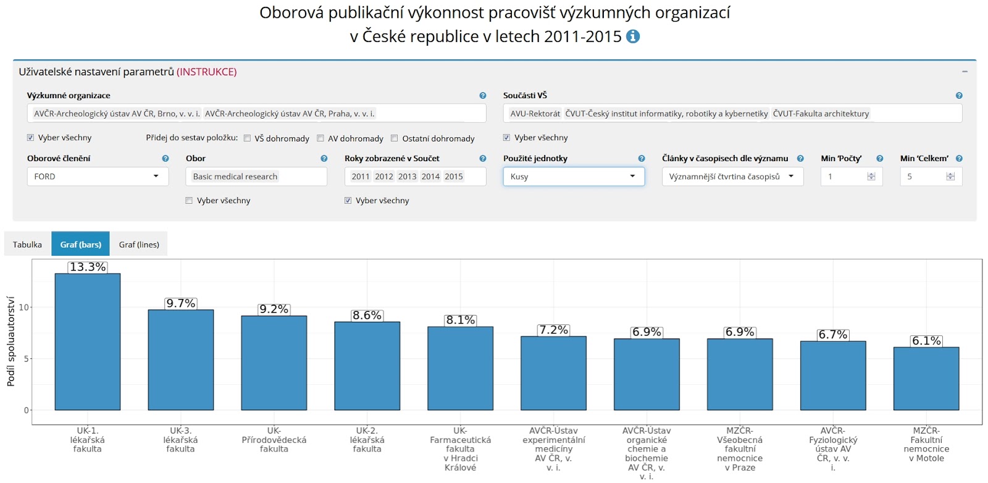Click the Ústav organické chemie bar (6.9%)
The height and width of the screenshot is (483, 988).
pyautogui.click(x=647, y=374)
